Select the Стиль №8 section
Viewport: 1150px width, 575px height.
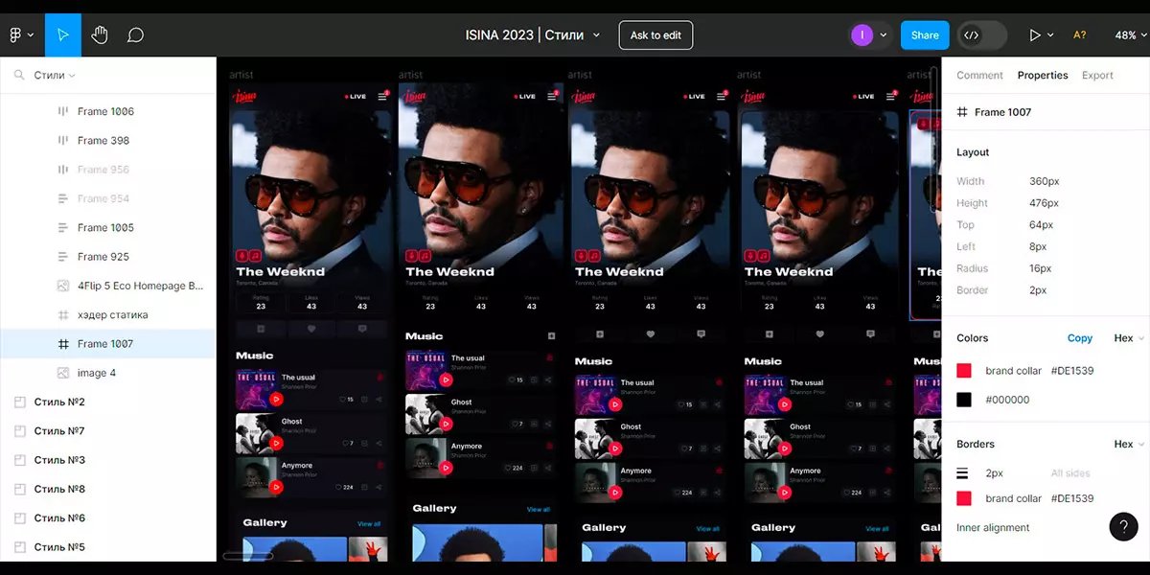tap(107, 489)
